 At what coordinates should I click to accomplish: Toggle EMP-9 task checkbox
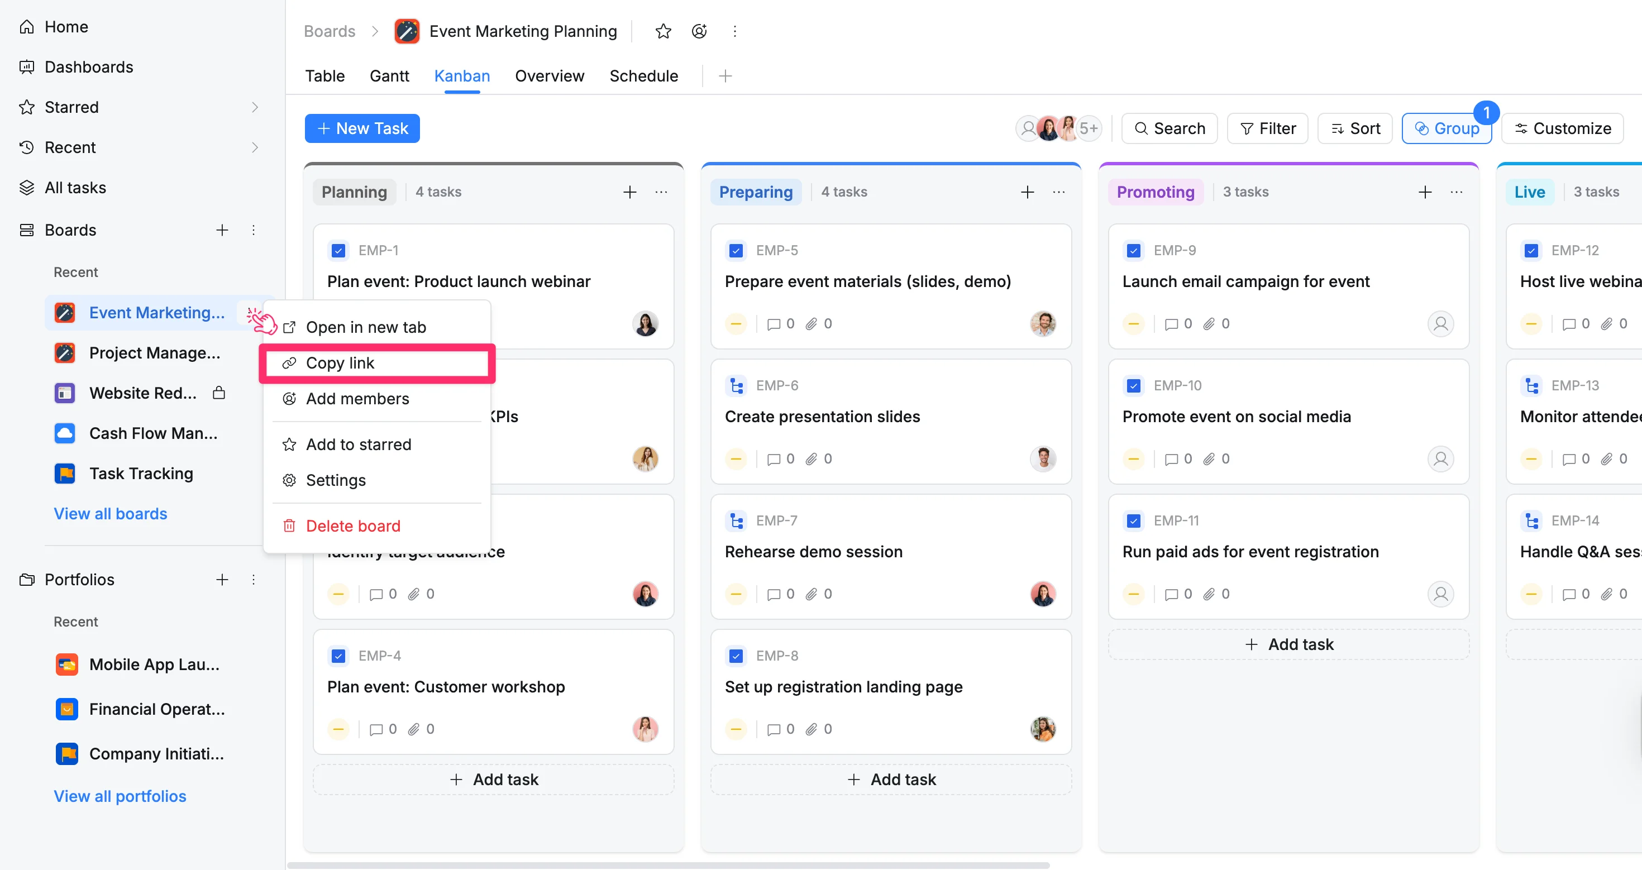(x=1134, y=251)
